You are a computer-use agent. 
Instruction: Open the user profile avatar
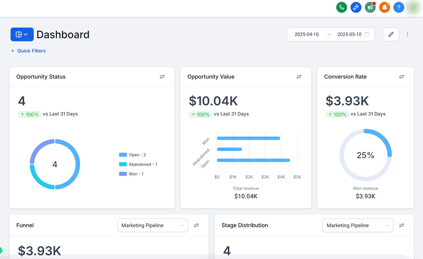[413, 7]
